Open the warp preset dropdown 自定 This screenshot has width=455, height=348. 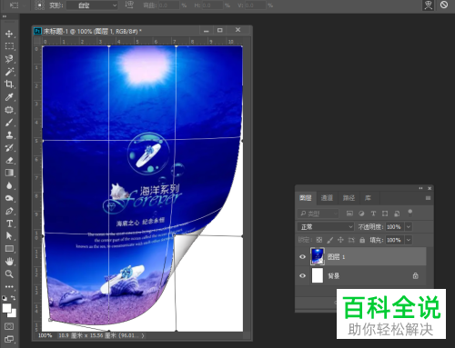point(92,5)
